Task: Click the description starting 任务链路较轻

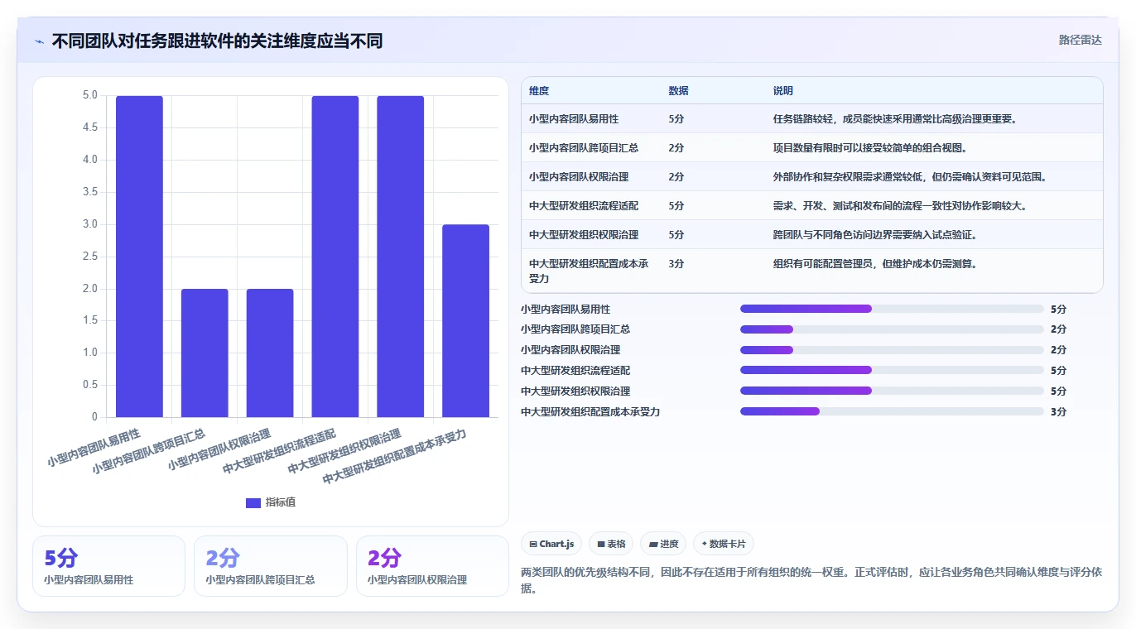Action: pos(894,119)
